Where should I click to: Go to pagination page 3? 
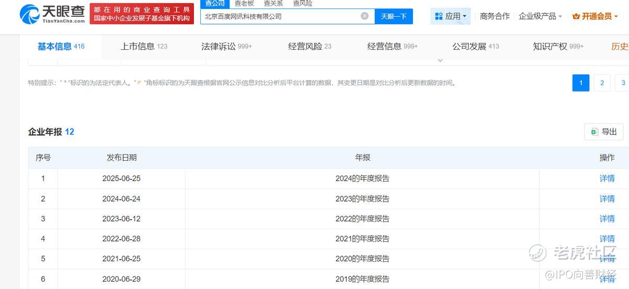[x=623, y=83]
